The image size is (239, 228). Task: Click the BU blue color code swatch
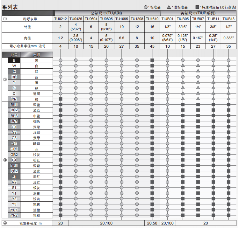(x=14, y=77)
